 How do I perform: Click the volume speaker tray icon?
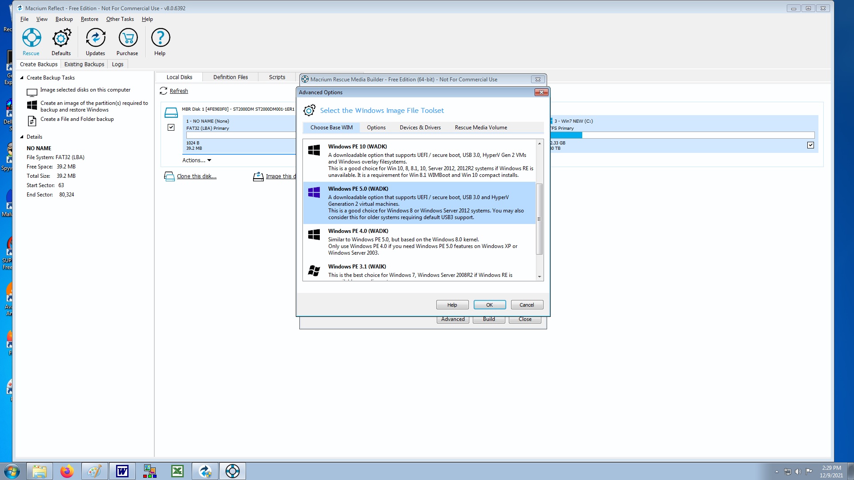pos(798,472)
